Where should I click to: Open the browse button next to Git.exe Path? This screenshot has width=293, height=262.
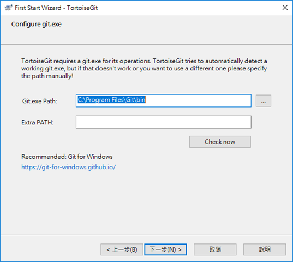click(x=264, y=101)
